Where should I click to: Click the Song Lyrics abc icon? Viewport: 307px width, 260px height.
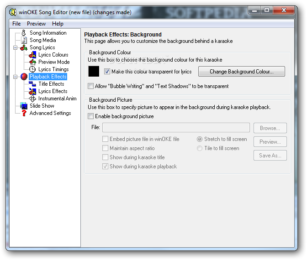[24, 47]
